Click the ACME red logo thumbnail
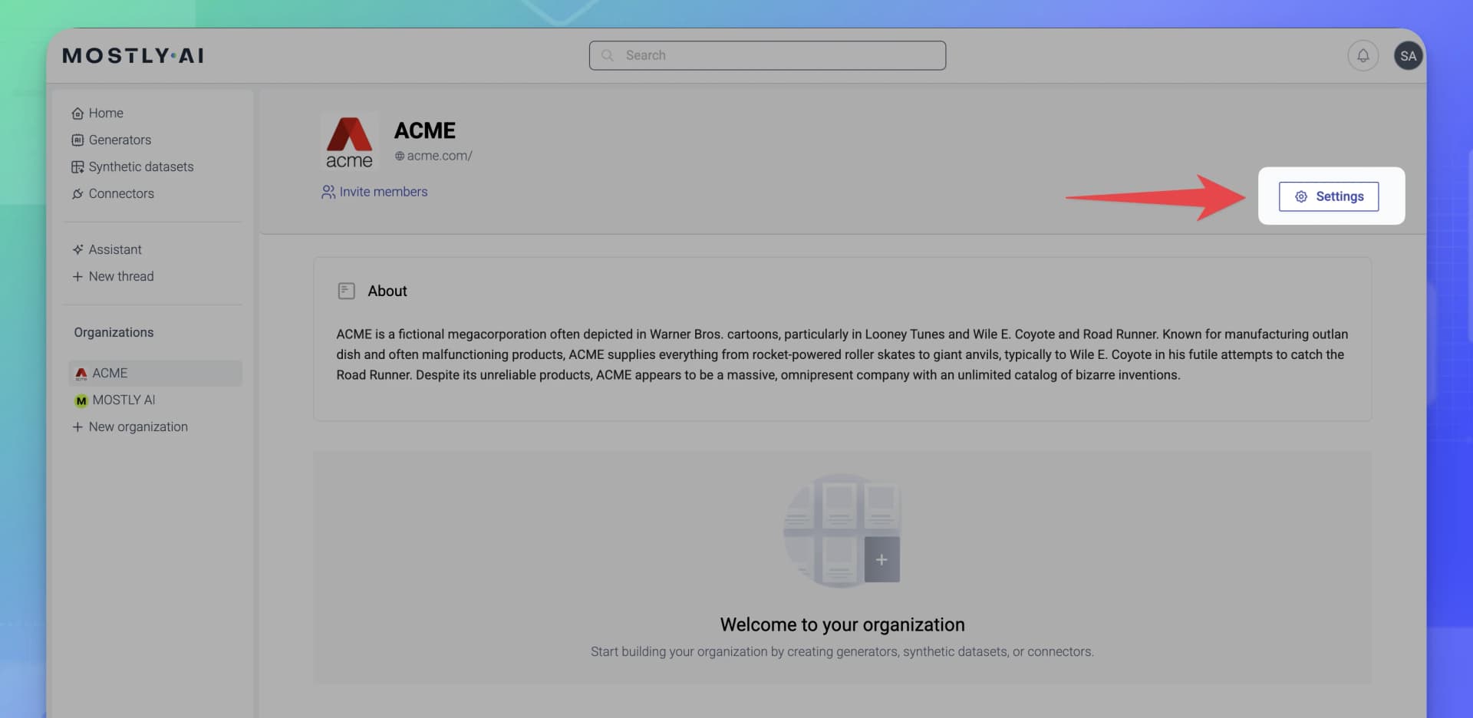 [x=350, y=141]
